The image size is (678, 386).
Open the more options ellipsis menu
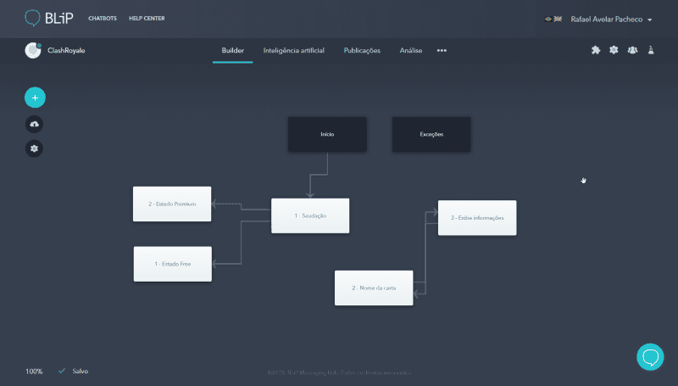[442, 51]
